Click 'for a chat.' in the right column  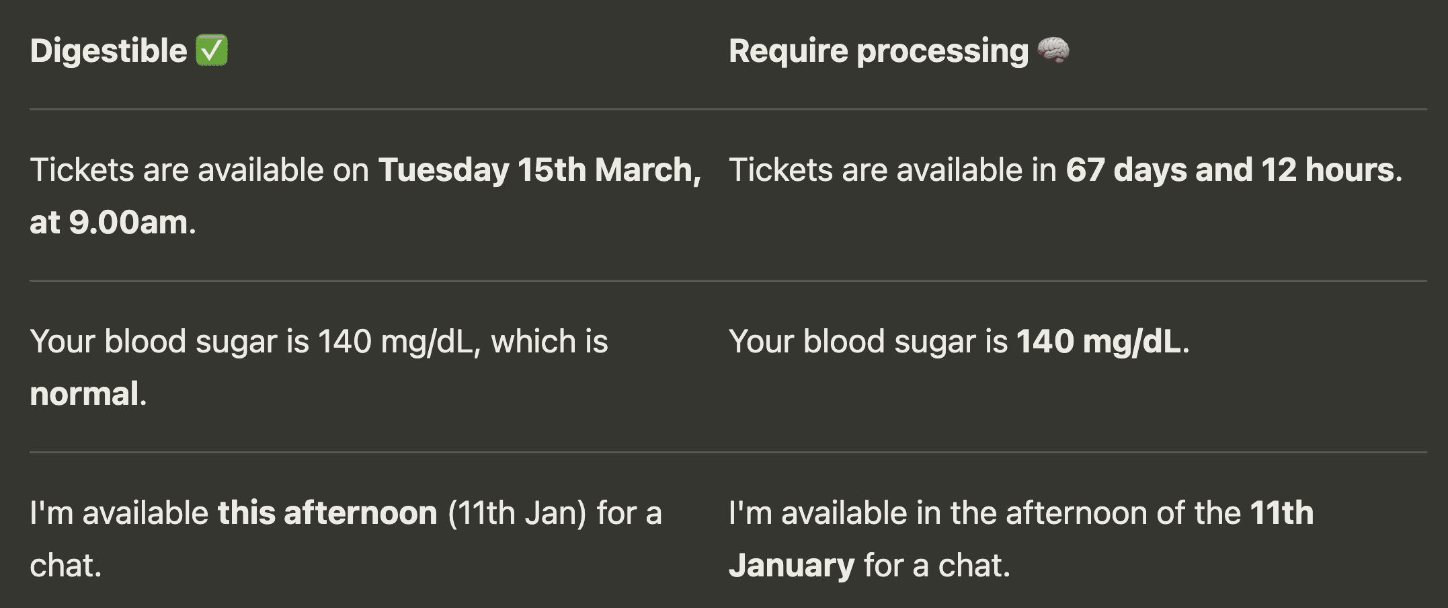[x=936, y=566]
